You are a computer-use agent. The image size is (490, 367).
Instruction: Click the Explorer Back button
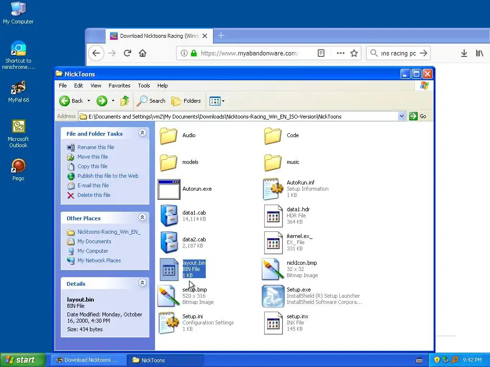click(x=71, y=101)
